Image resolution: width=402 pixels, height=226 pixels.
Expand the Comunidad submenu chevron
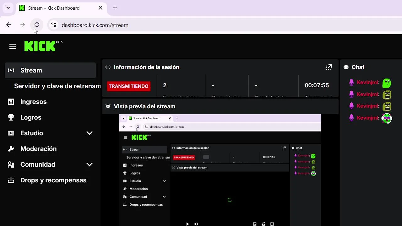coord(90,164)
